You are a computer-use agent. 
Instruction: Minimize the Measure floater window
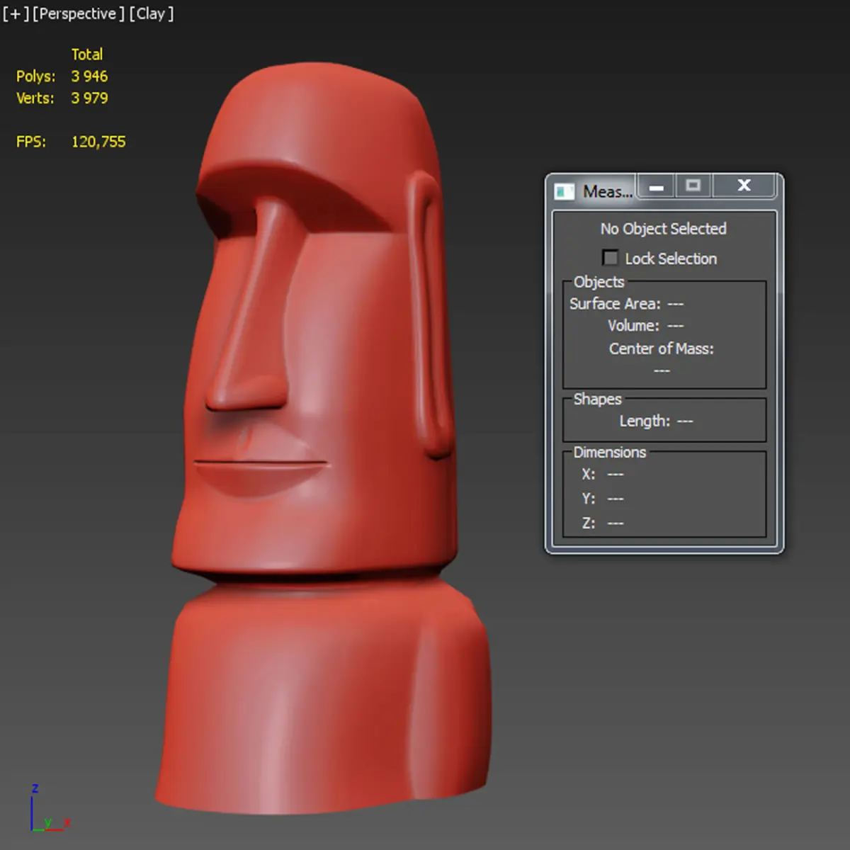(657, 186)
